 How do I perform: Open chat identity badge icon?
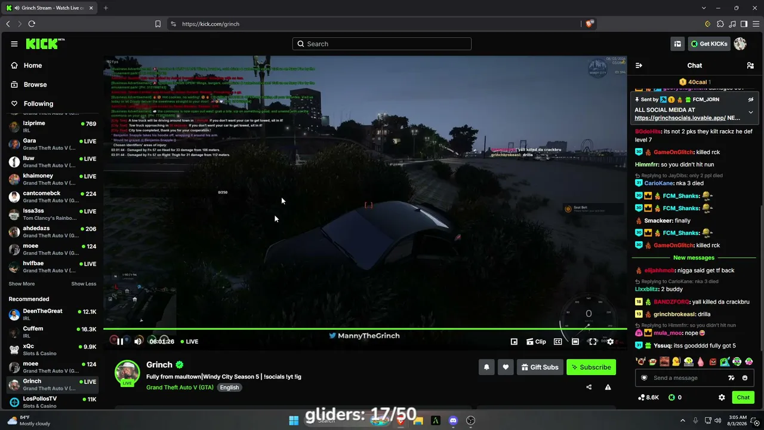[644, 378]
